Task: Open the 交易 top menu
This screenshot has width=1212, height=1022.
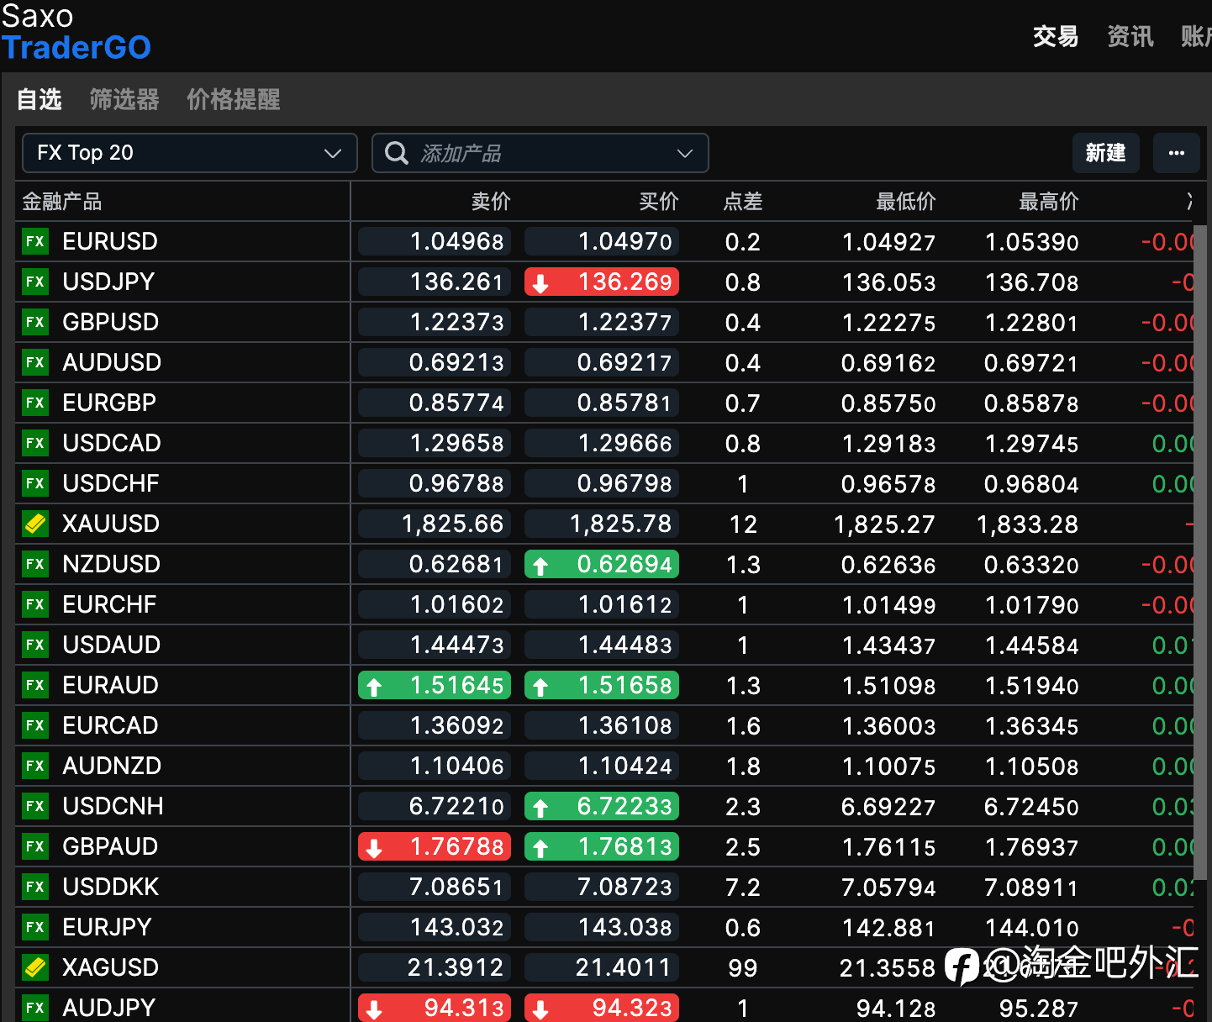Action: coord(1056,36)
